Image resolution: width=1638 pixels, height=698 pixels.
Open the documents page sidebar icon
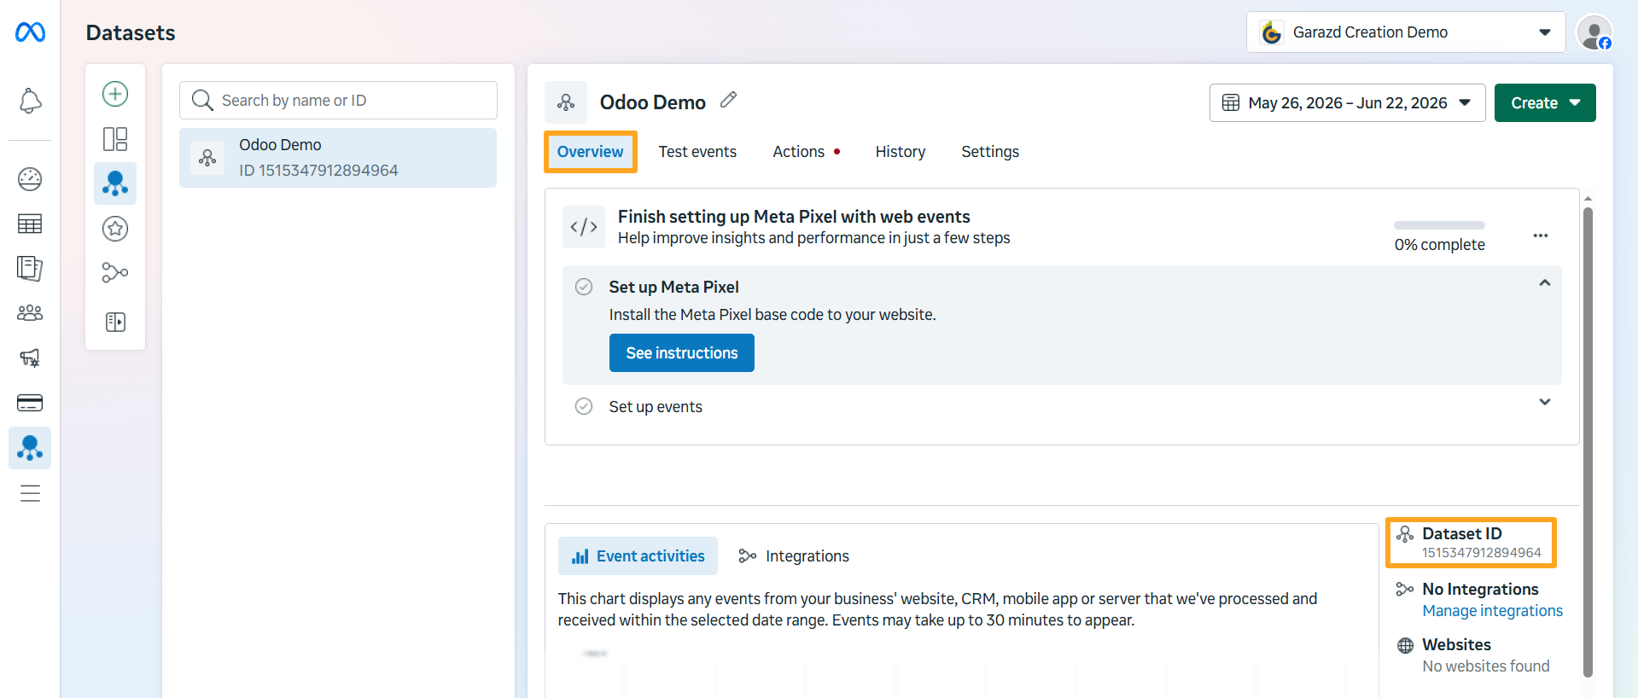30,269
